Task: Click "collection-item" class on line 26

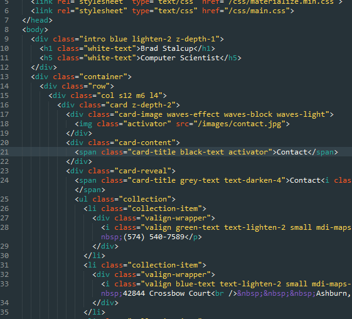Action: coord(165,208)
